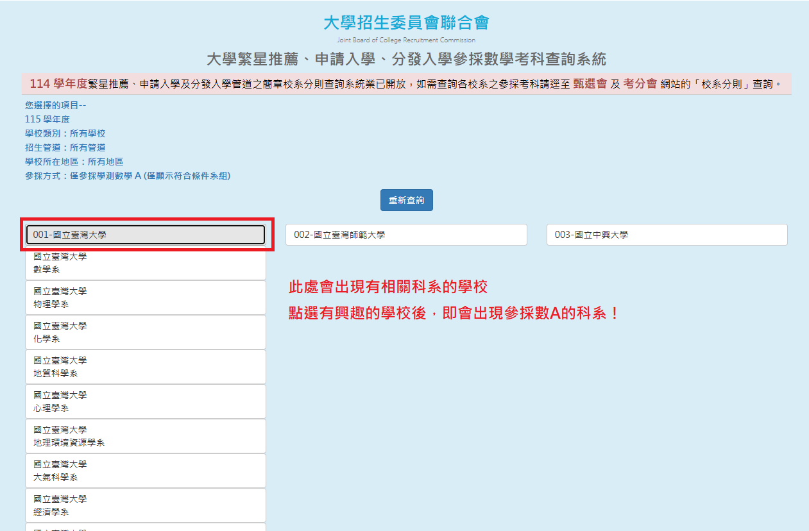Viewport: 809px width, 531px height.
Task: Expand the 002-國立臺灣師範大學 school entry
Action: click(x=405, y=235)
